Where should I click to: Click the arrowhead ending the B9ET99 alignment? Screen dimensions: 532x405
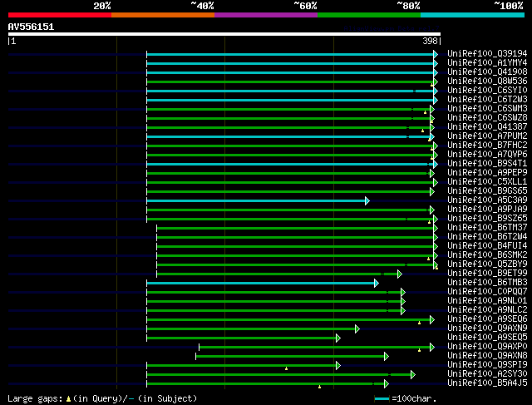click(400, 274)
